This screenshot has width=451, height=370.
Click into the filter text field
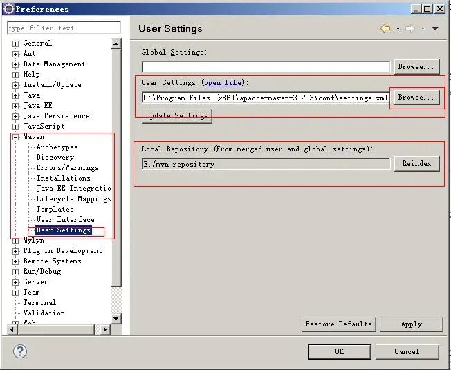click(x=64, y=28)
